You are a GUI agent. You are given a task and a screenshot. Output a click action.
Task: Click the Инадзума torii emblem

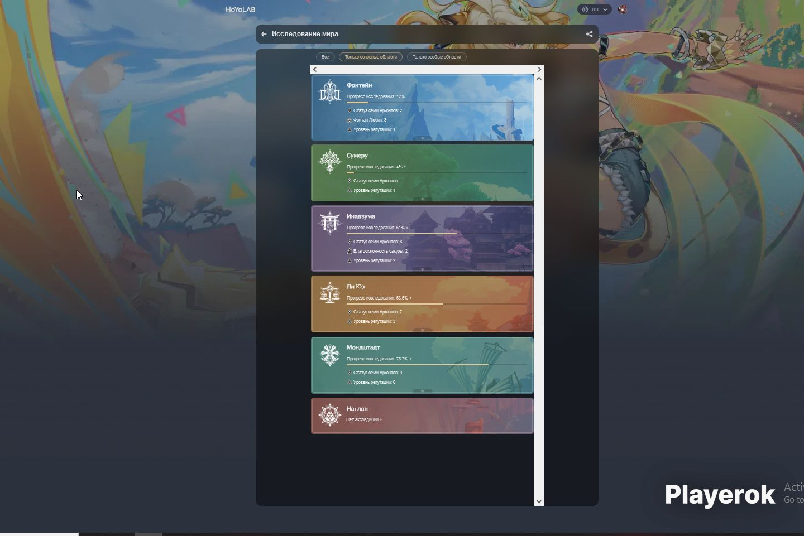329,223
